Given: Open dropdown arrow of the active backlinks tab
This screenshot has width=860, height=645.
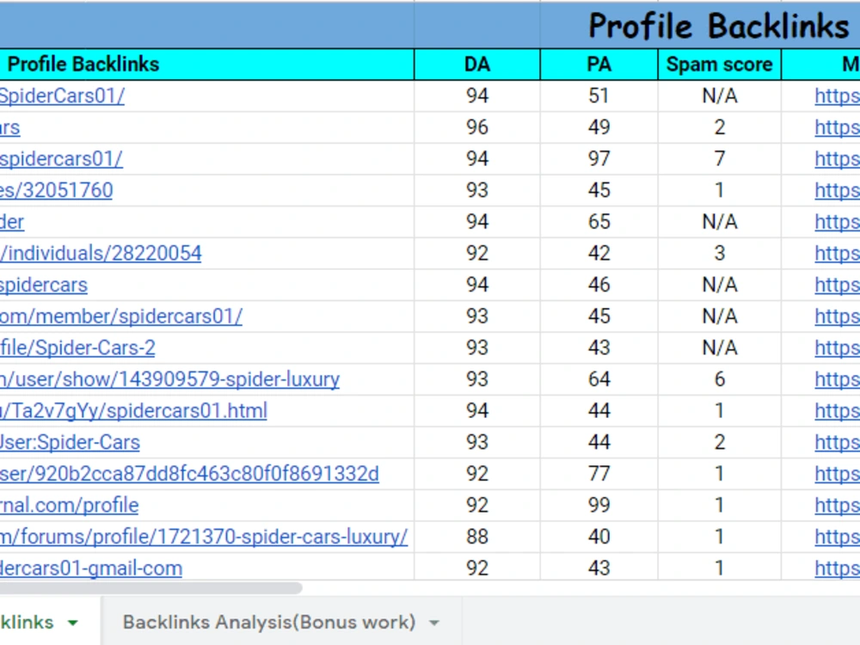Looking at the screenshot, I should tap(72, 623).
